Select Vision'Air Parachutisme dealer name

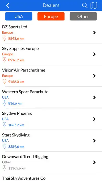pos(24,70)
